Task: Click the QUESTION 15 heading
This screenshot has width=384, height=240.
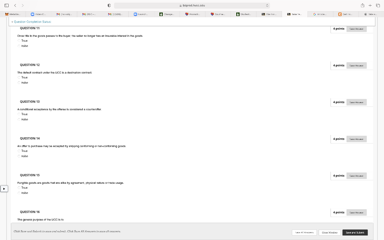Action: click(30, 175)
